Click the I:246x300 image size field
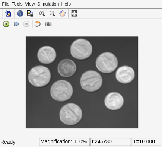This screenshot has width=162, height=147. (111, 142)
